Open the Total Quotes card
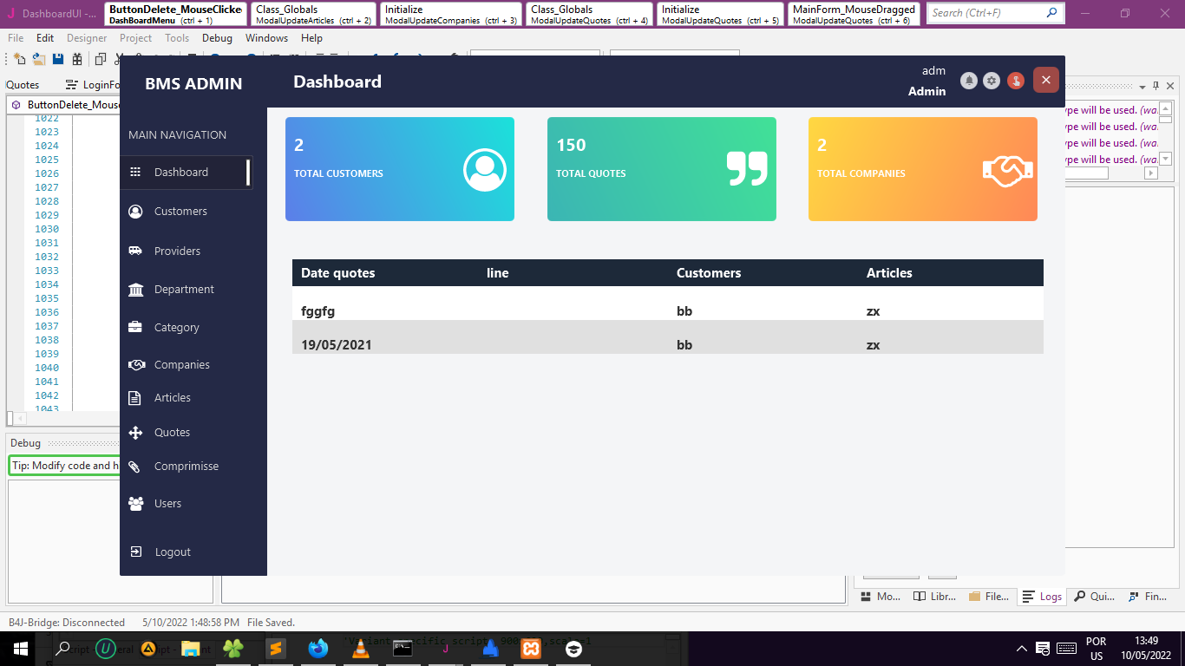1185x666 pixels. click(x=662, y=169)
